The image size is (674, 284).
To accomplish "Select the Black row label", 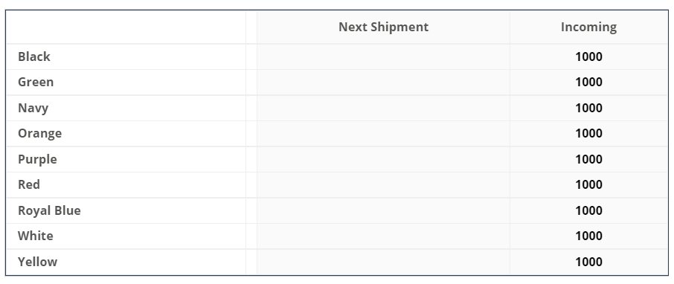I will pyautogui.click(x=34, y=57).
